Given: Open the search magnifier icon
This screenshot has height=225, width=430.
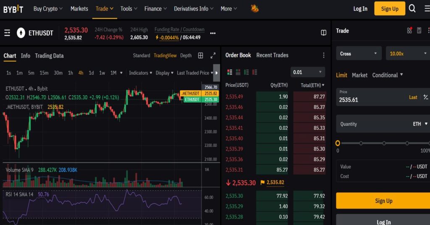Looking at the screenshot, I should [x=412, y=8].
